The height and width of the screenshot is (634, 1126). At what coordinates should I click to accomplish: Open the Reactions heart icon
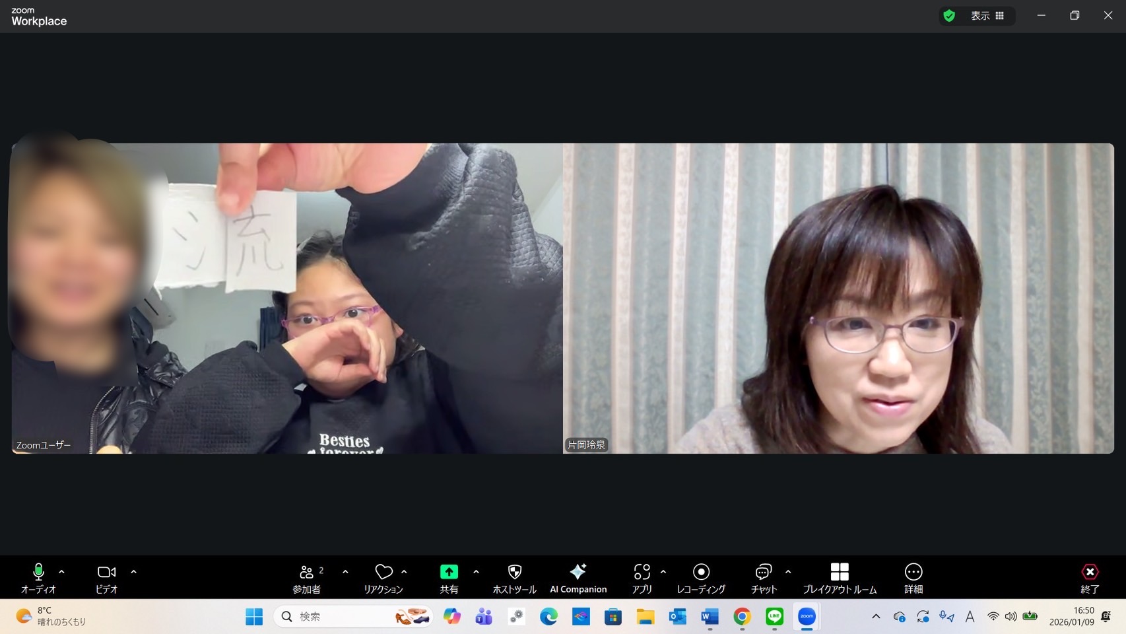pos(383,572)
